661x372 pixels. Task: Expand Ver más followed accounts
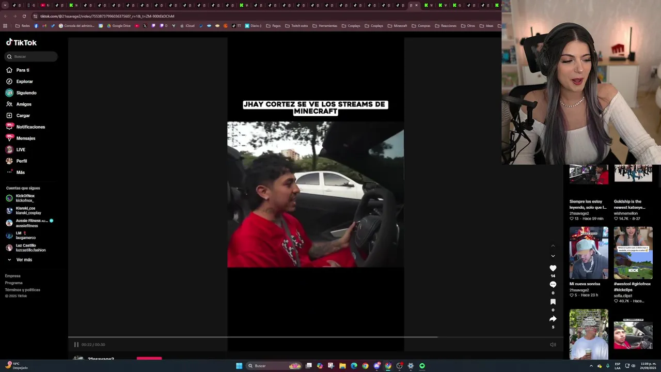(x=20, y=259)
